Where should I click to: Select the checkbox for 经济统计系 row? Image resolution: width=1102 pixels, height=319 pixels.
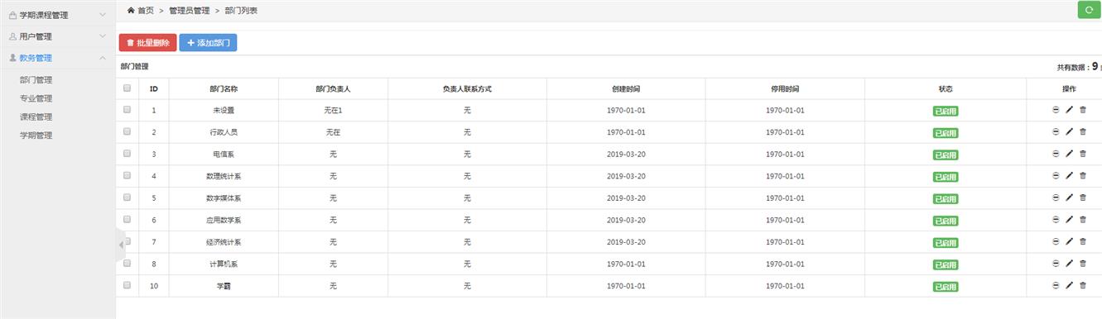pyautogui.click(x=128, y=241)
